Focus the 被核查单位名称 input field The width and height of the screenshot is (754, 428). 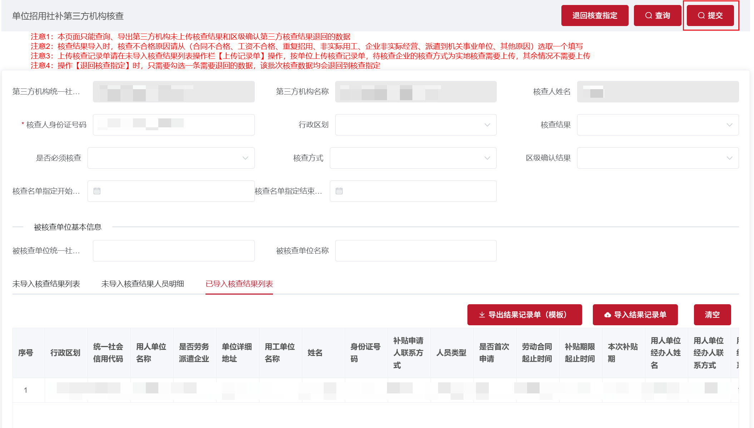(416, 251)
